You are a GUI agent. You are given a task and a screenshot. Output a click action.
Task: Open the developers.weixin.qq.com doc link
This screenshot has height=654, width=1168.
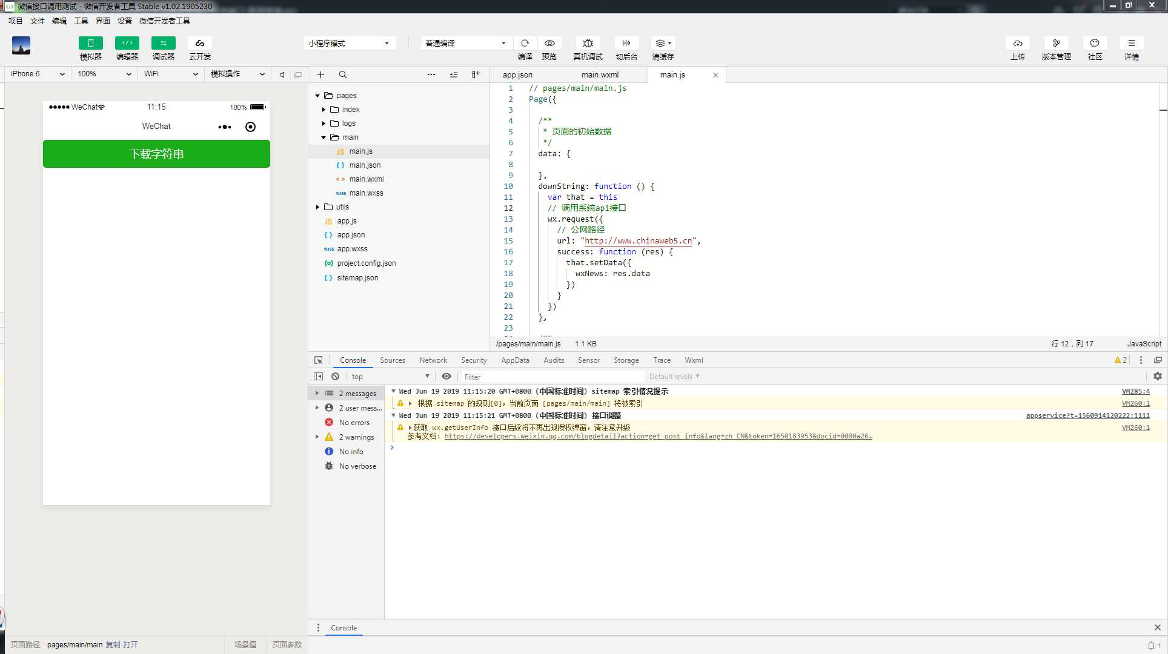pos(658,436)
